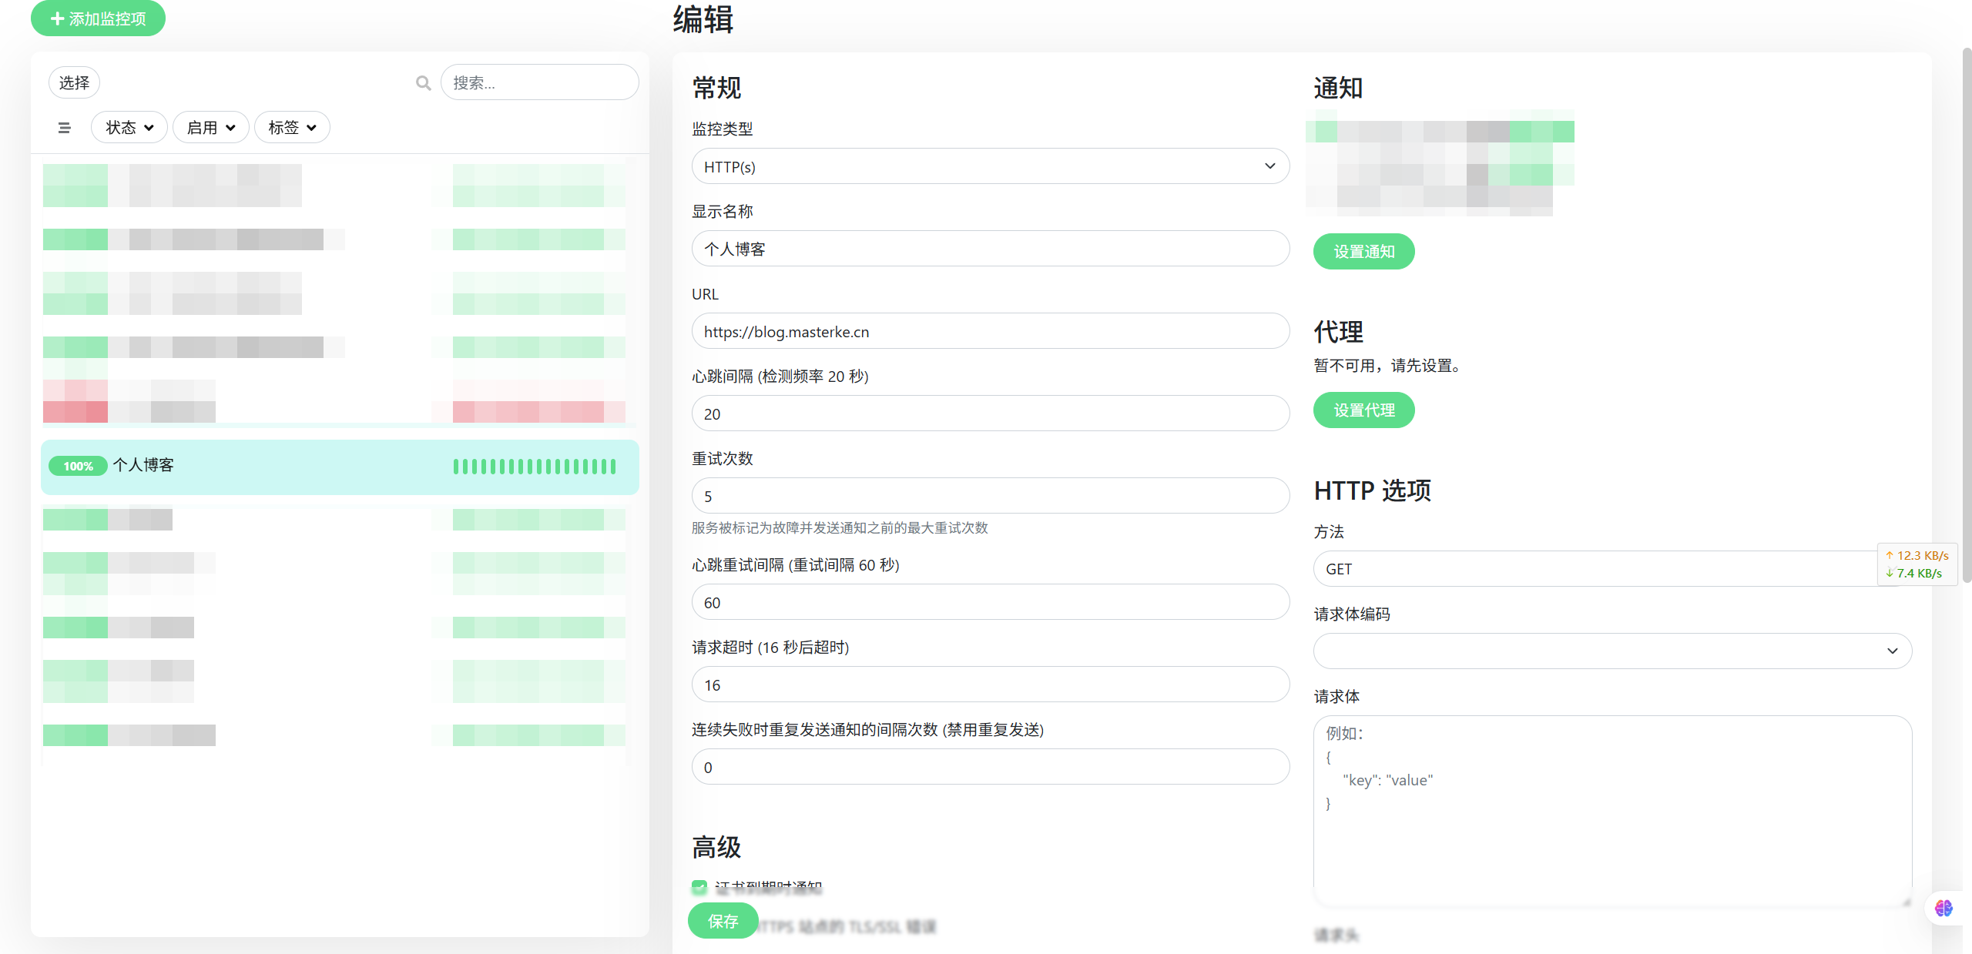Click the 保存 button

[x=723, y=921]
